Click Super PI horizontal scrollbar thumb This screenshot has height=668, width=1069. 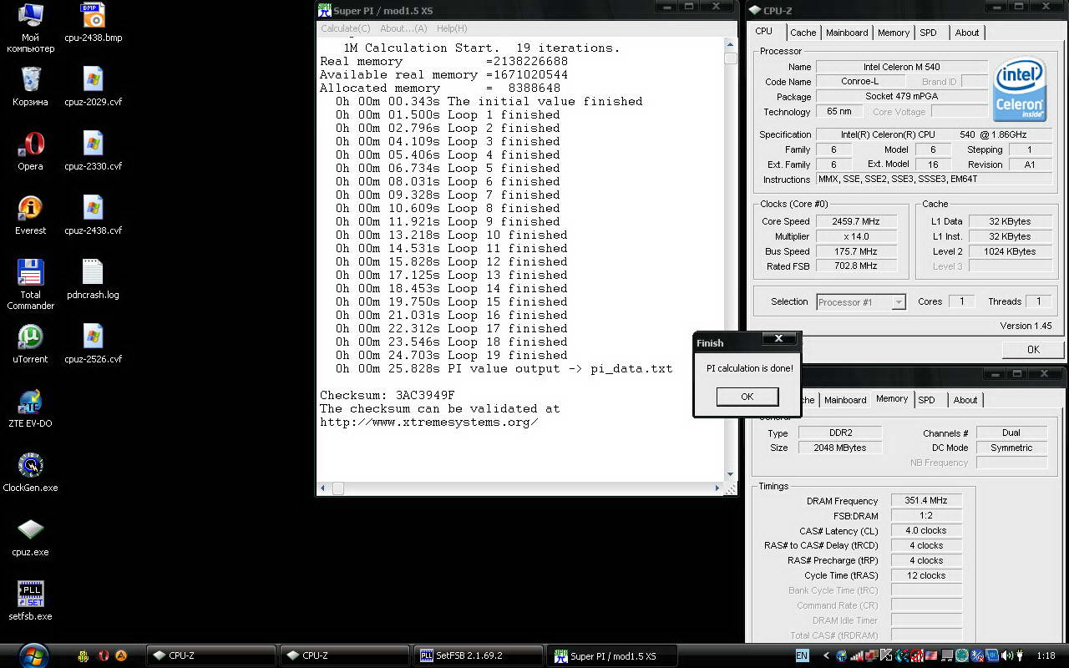[338, 488]
